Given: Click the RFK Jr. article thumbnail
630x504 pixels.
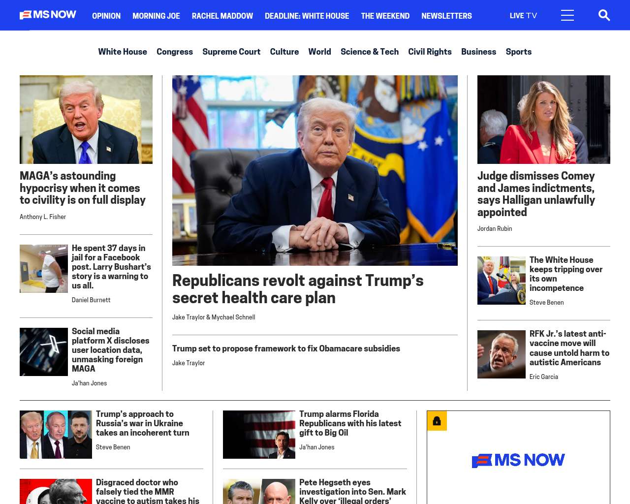Looking at the screenshot, I should [x=502, y=354].
